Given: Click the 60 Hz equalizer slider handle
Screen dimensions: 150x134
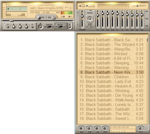Looking at the screenshot, I should coord(98,15).
